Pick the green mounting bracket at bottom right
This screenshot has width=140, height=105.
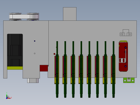[129, 80]
